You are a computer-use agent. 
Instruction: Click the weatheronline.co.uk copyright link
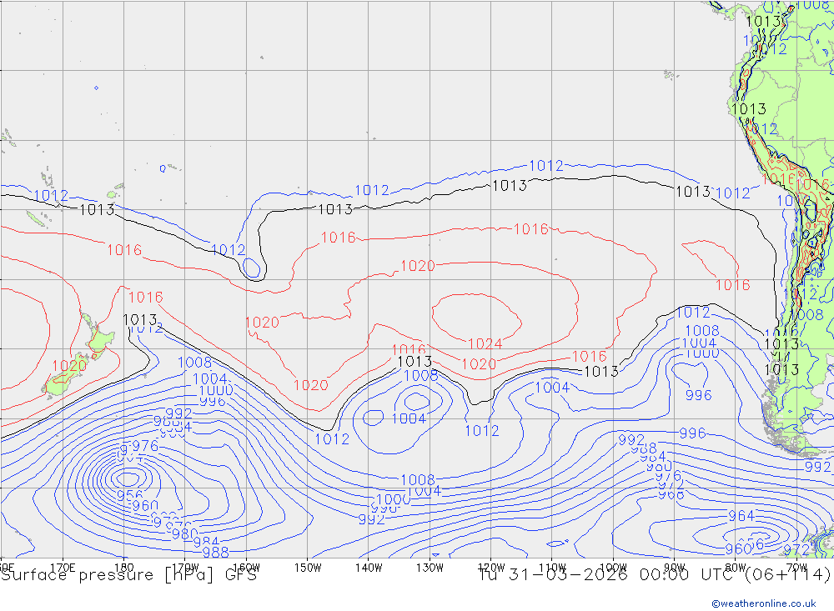click(x=763, y=603)
